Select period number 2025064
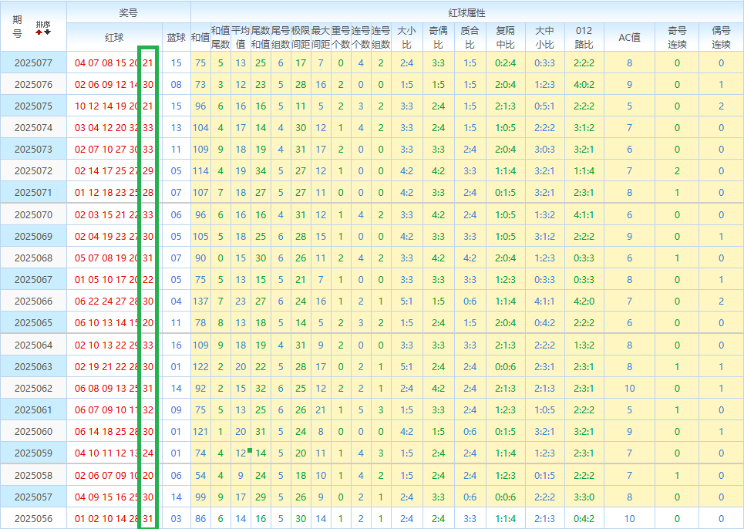This screenshot has height=529, width=744. (33, 345)
